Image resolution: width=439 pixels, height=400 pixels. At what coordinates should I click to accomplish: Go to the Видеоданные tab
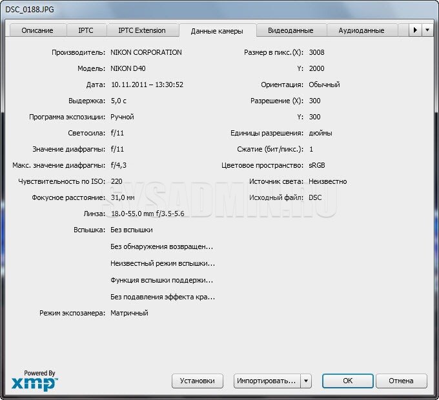tap(291, 30)
